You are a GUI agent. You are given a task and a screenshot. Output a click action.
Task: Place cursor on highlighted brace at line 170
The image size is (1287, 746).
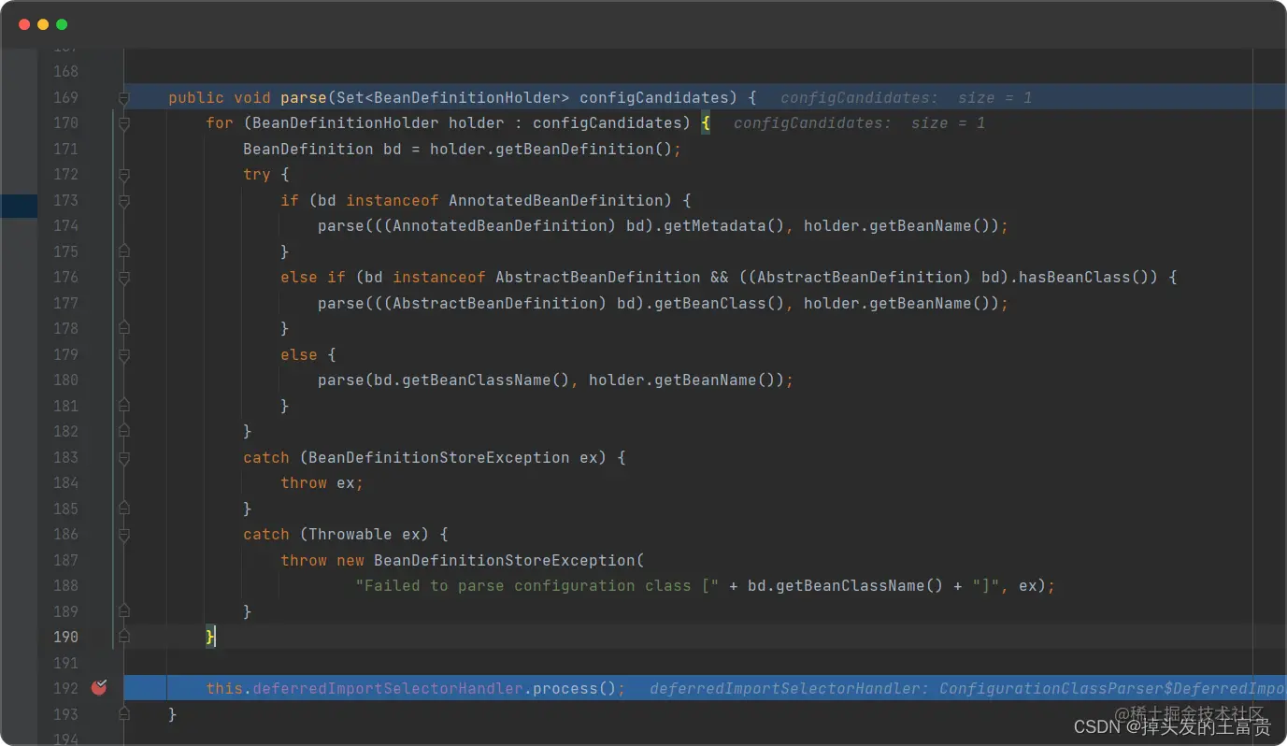point(706,123)
